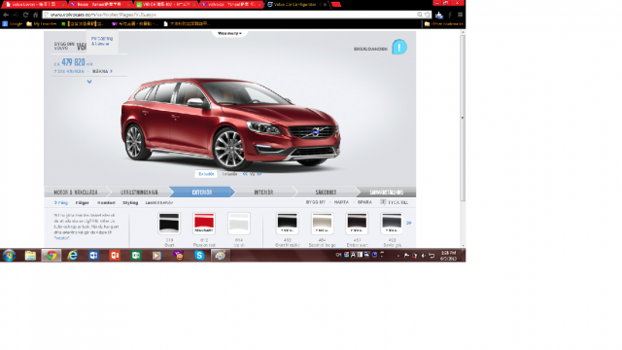Switch to the Interiör car view
The image size is (622, 350).
(229, 174)
